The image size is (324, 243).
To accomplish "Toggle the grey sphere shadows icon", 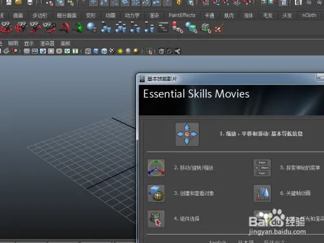I will [x=128, y=51].
